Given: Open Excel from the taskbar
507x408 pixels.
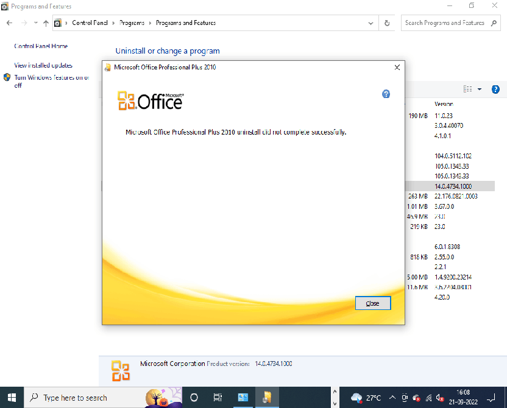Looking at the screenshot, I should click(x=243, y=397).
